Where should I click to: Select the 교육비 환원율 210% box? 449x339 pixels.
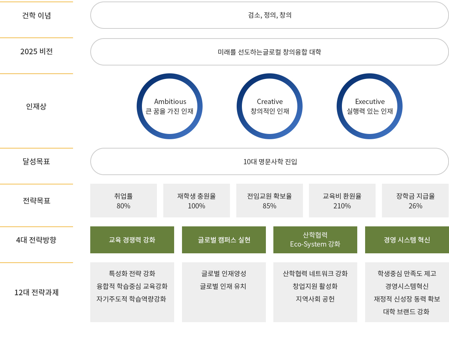pos(342,201)
